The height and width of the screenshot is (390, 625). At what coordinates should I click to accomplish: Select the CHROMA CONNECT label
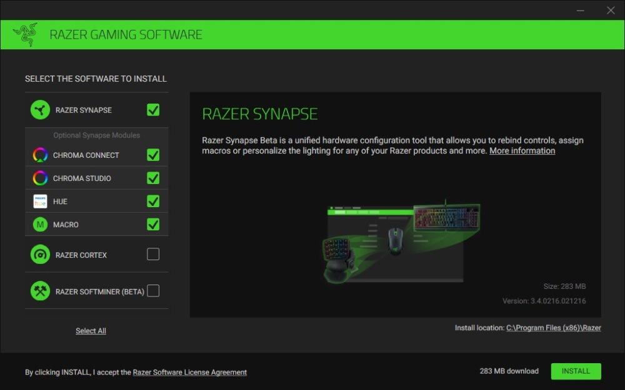tap(86, 155)
